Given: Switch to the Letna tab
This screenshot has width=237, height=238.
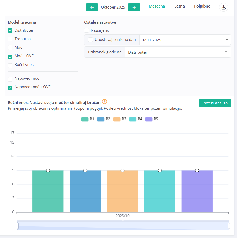Looking at the screenshot, I should click(180, 6).
